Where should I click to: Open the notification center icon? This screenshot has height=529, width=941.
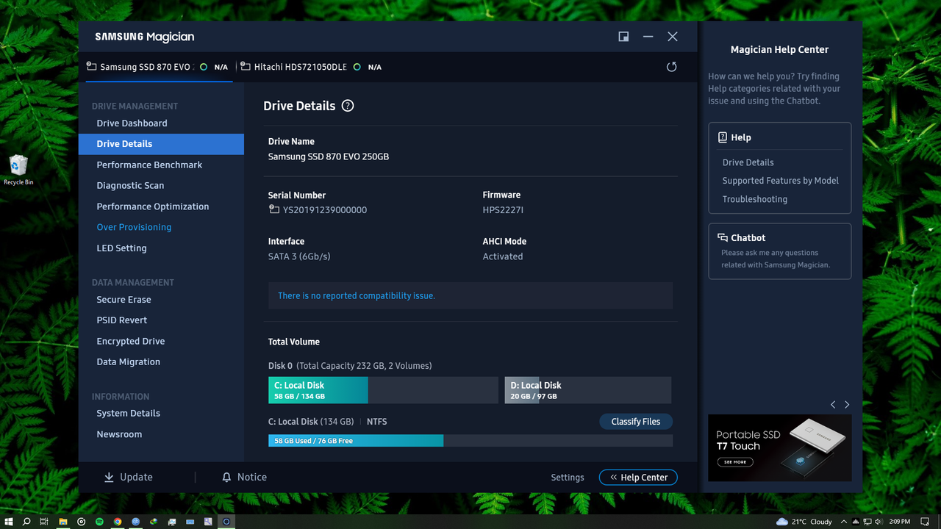pos(925,522)
